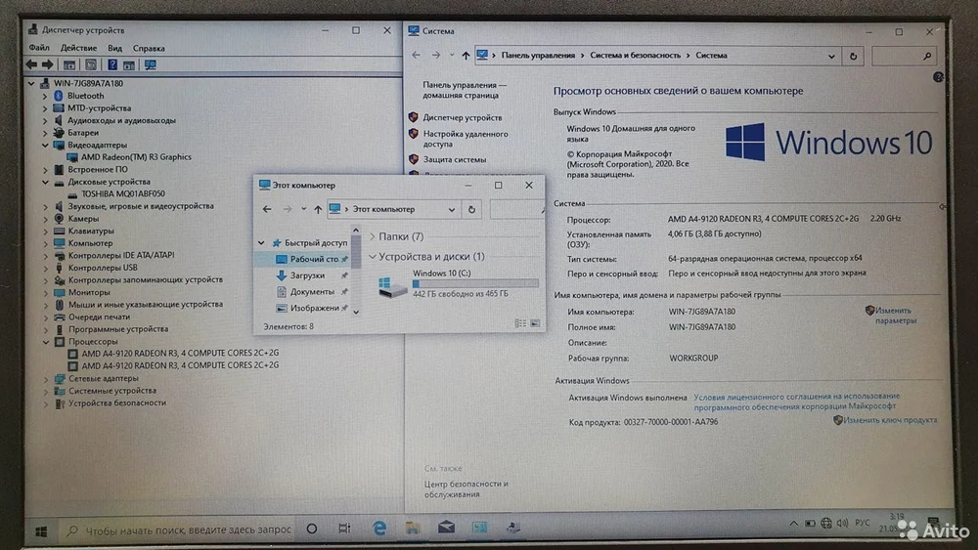
Task: Click the Back arrow in Система window
Action: (x=416, y=55)
